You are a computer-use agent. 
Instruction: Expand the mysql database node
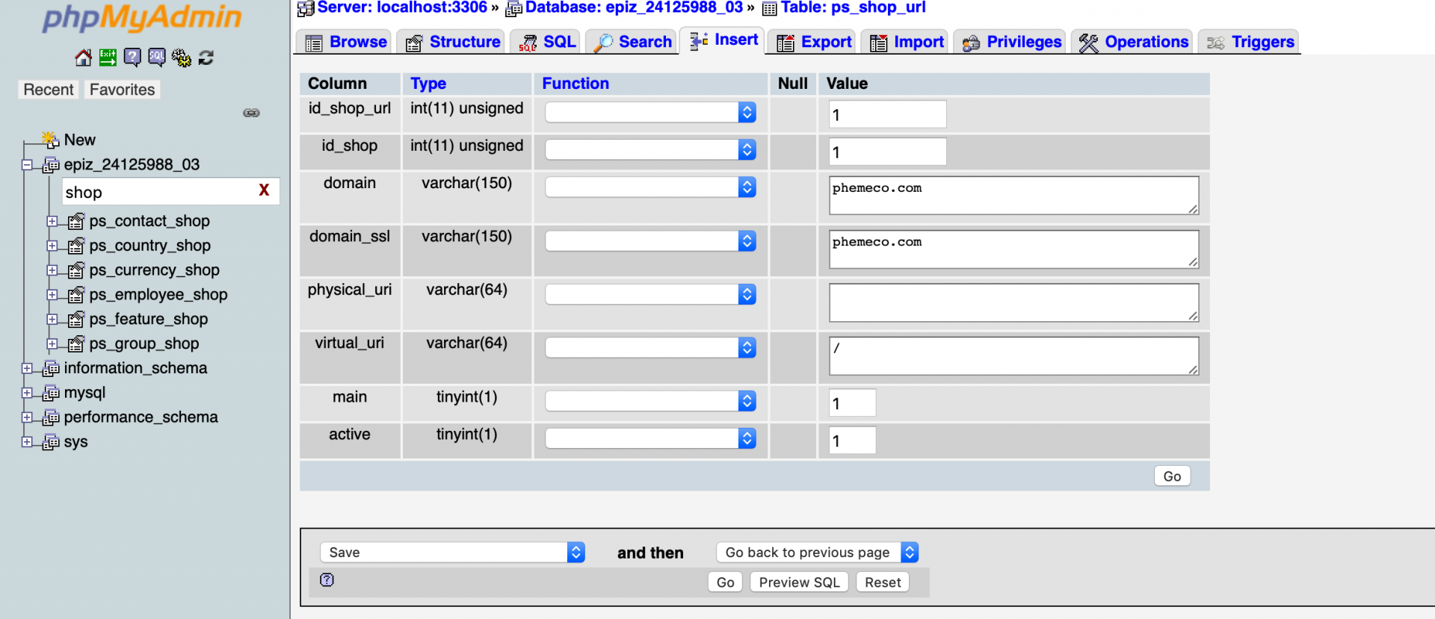[27, 393]
